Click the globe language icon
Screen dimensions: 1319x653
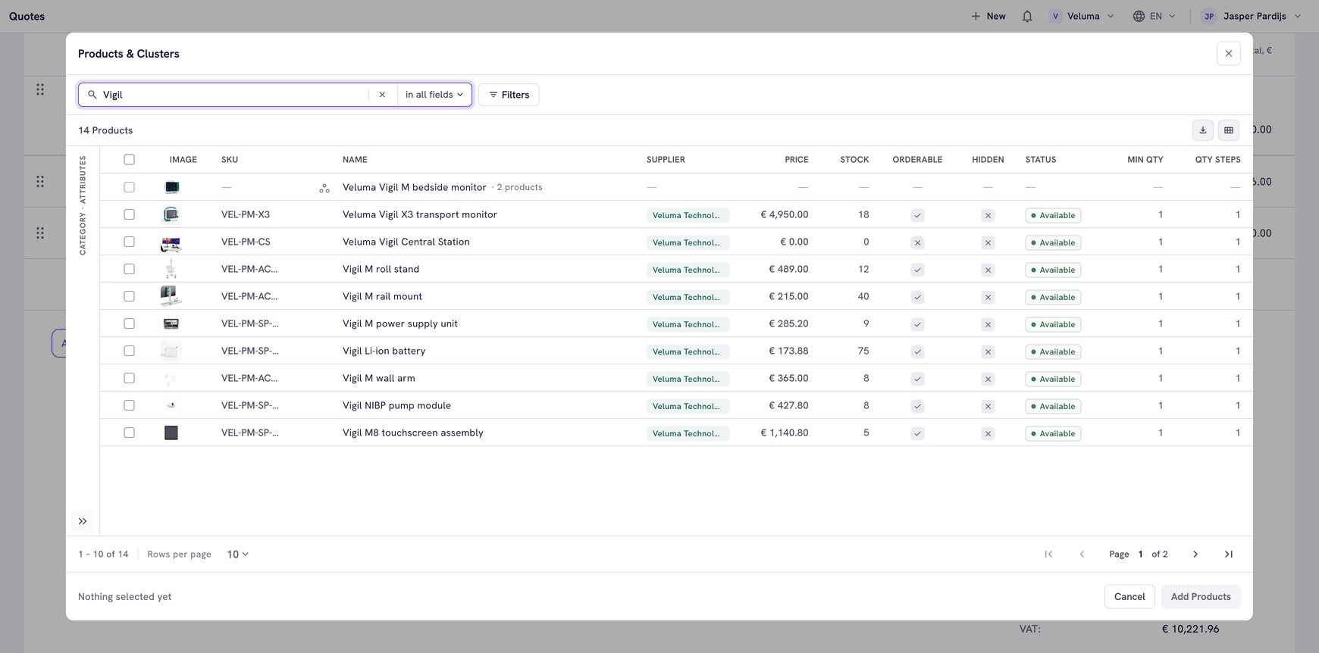click(1139, 16)
